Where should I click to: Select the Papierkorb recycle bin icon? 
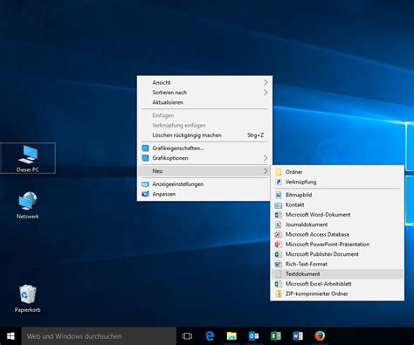coord(27,299)
